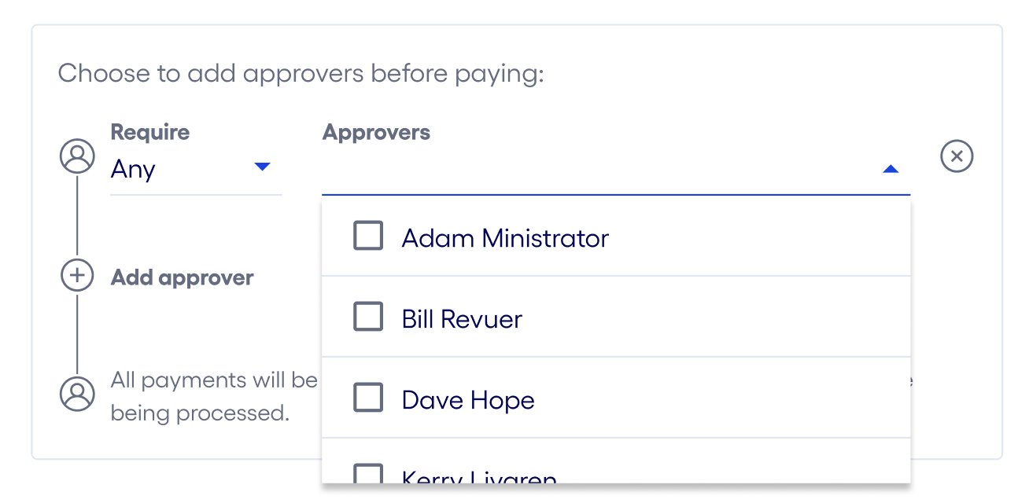The height and width of the screenshot is (503, 1029).
Task: Click the user silhouette icon above the connector line
Action: click(76, 156)
